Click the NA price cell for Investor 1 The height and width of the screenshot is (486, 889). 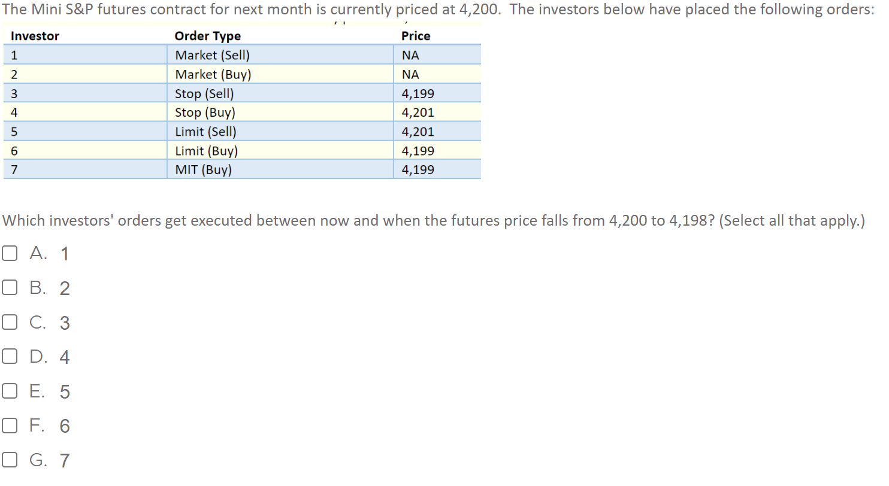coord(409,55)
